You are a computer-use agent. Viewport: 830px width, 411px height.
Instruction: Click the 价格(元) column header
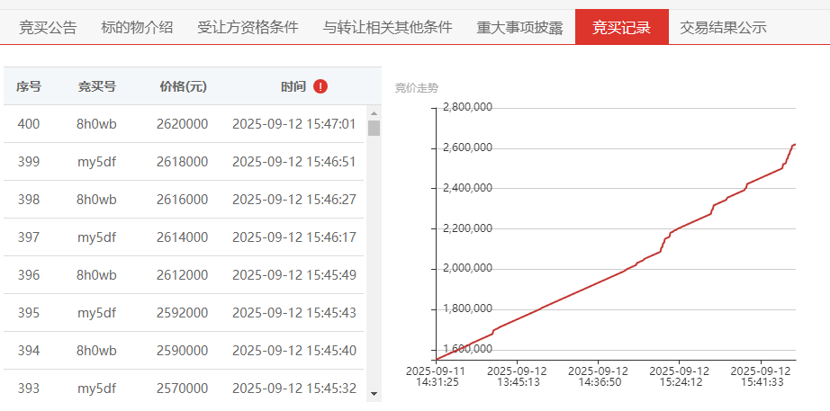tap(183, 86)
